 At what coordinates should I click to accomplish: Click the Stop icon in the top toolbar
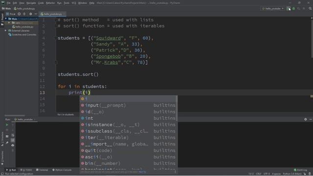pyautogui.click(x=304, y=9)
